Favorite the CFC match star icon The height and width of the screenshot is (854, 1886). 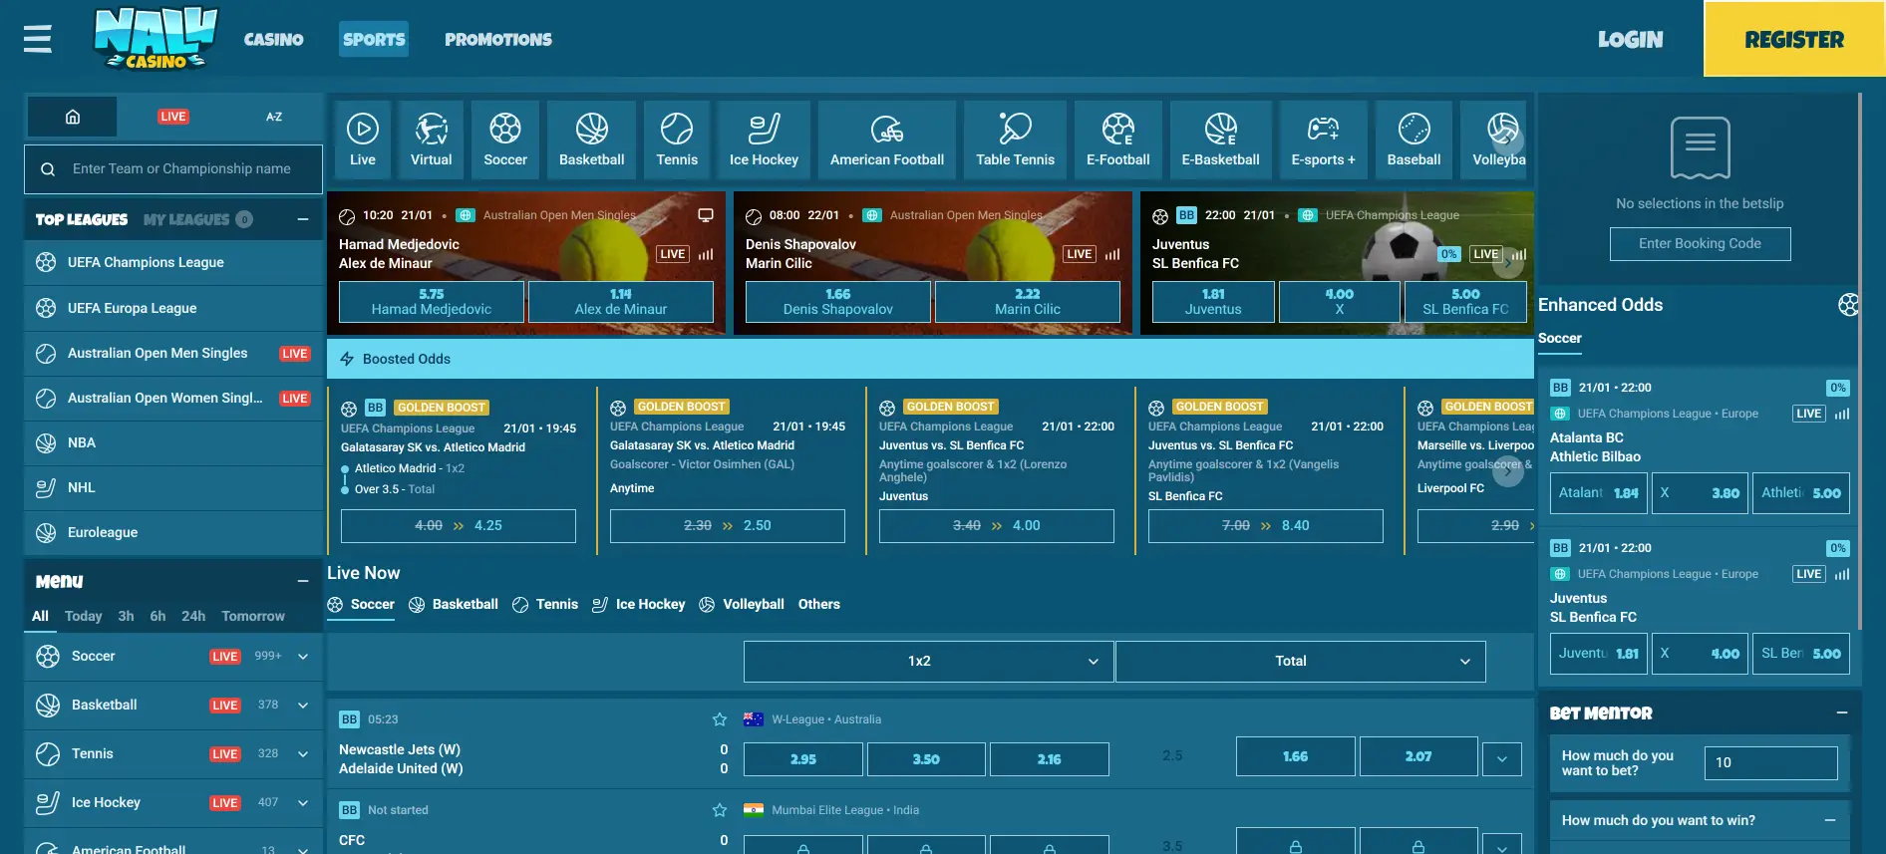(720, 810)
